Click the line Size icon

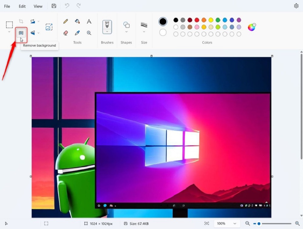(x=144, y=25)
